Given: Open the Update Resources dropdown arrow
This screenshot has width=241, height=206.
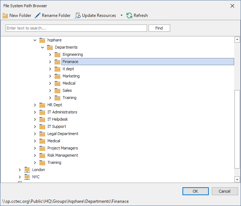Looking at the screenshot, I should coord(121,15).
